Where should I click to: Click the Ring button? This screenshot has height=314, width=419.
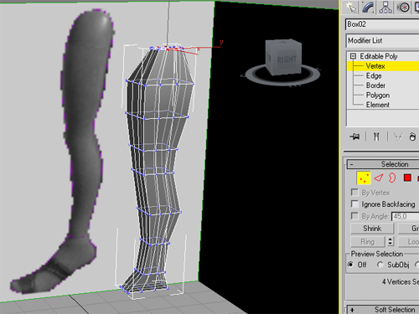368,242
